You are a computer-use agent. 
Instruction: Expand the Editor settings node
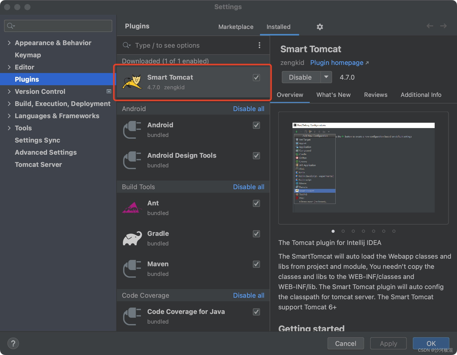pos(9,67)
